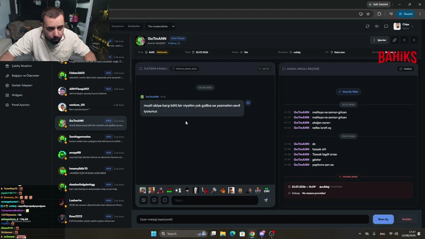
Task: Insert the hammer emote
Action: coord(214,191)
